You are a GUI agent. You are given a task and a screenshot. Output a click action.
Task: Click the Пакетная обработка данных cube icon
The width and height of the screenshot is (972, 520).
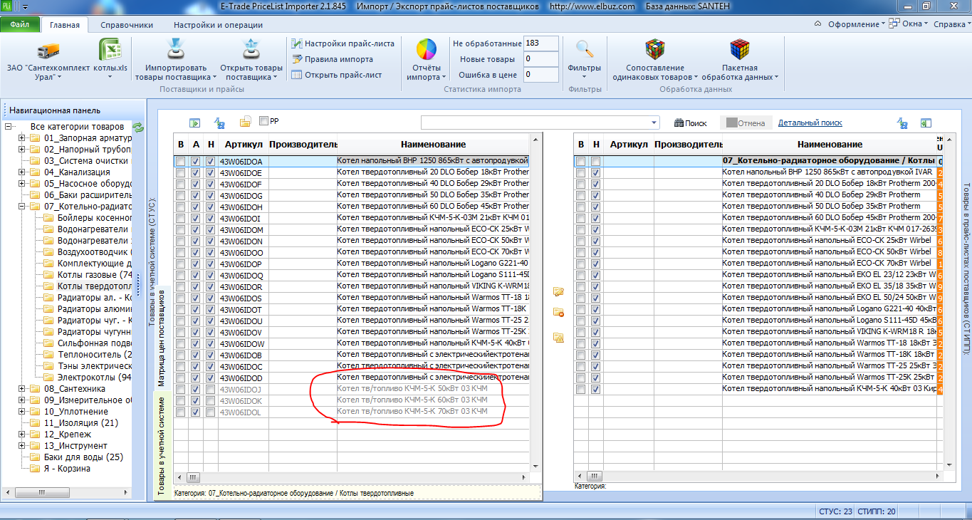click(x=740, y=49)
